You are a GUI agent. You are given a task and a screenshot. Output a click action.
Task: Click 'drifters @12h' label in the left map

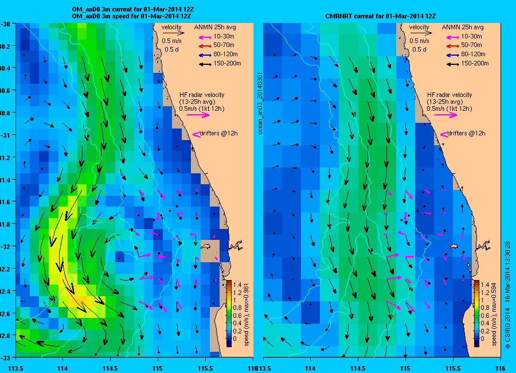point(219,134)
